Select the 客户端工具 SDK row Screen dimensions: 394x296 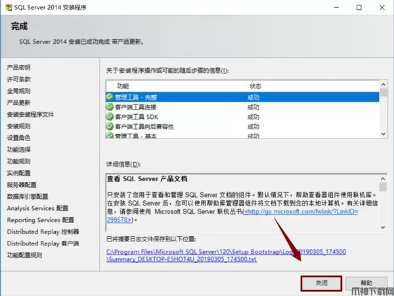point(242,117)
